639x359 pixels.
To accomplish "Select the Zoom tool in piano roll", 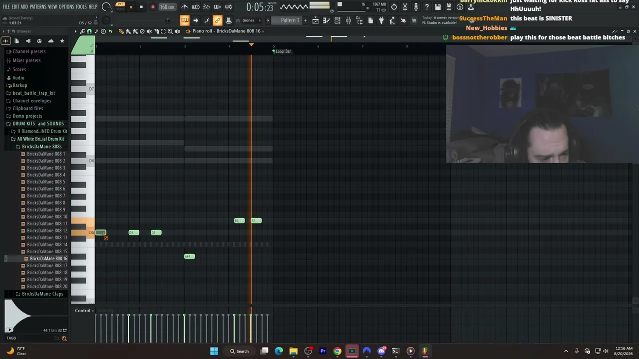I will [170, 31].
